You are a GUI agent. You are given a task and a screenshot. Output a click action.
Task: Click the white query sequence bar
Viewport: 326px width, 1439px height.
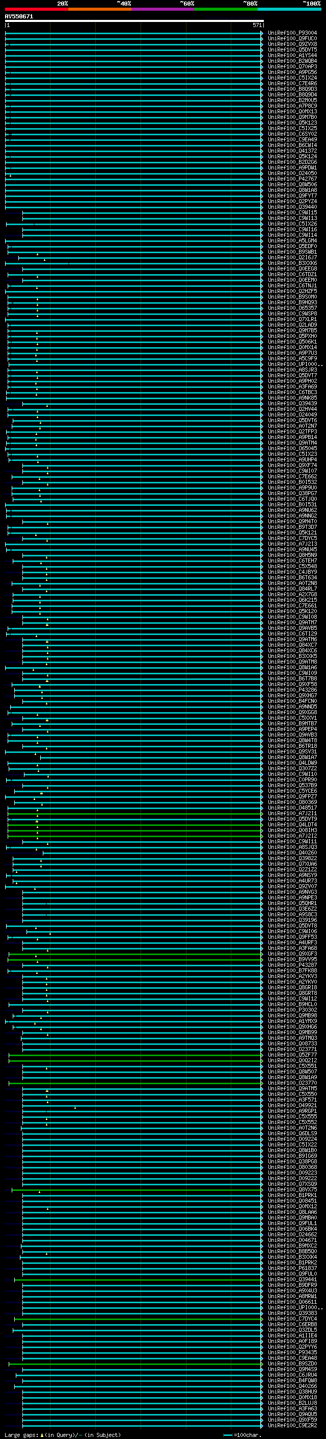coord(134,20)
